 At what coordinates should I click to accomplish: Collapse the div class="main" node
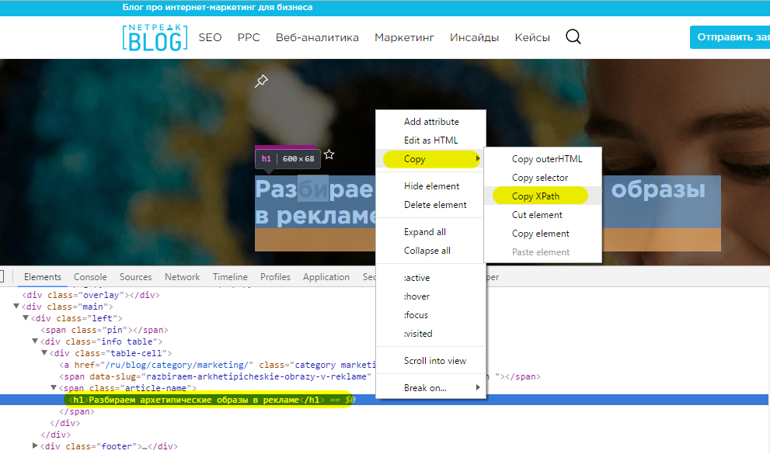tap(16, 307)
